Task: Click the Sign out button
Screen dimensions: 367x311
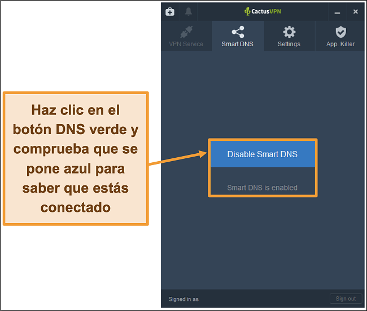Action: click(346, 299)
